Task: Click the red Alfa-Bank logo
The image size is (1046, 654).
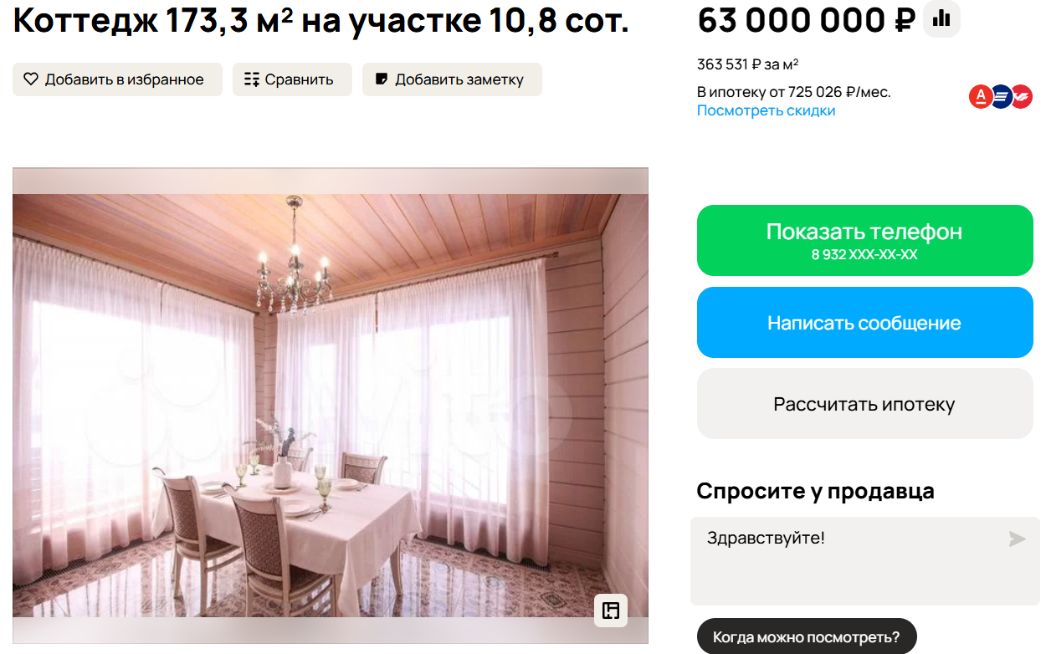Action: pos(981,97)
